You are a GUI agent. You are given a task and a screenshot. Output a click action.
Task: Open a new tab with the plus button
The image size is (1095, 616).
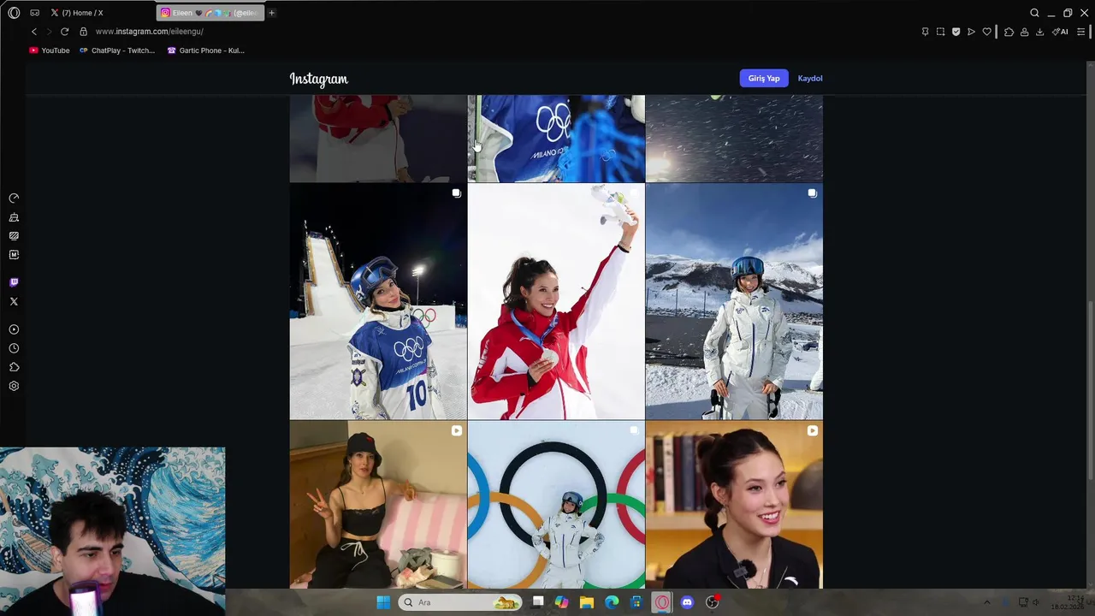tap(272, 13)
